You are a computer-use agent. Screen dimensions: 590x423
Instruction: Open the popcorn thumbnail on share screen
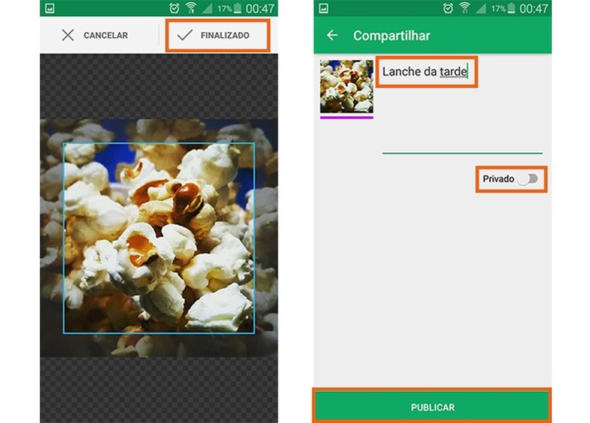tap(347, 86)
